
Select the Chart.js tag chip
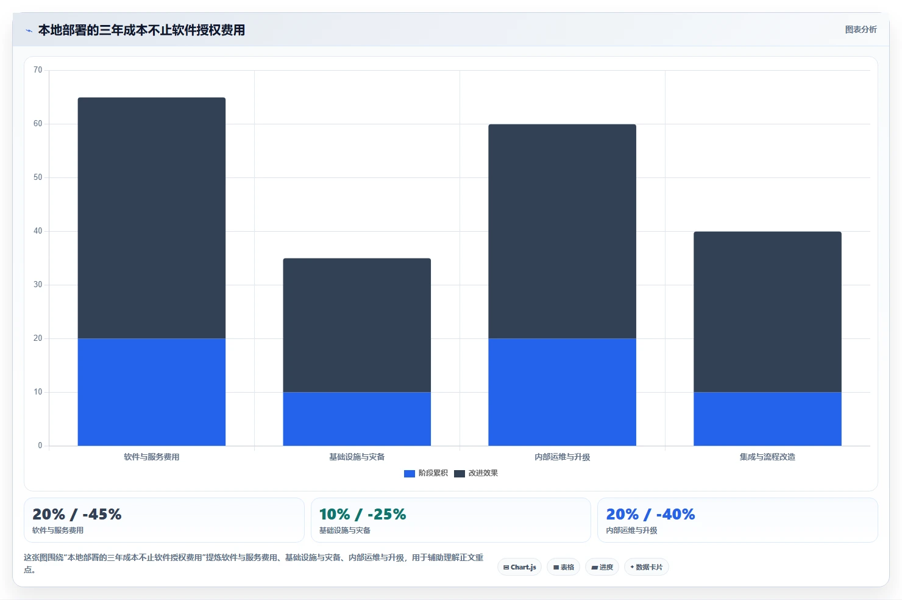point(519,567)
